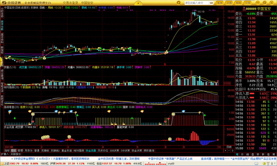Click the X100 volume scale marker
The height and width of the screenshot is (166, 277).
pos(227,83)
